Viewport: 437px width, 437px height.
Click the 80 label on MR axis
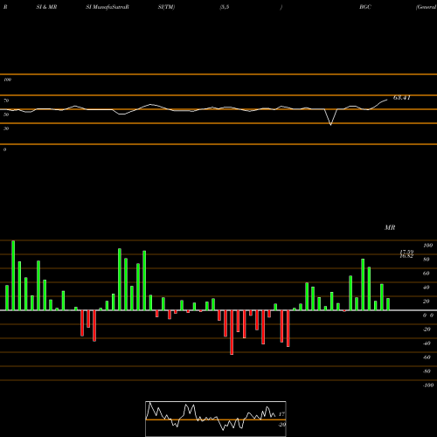click(x=427, y=260)
